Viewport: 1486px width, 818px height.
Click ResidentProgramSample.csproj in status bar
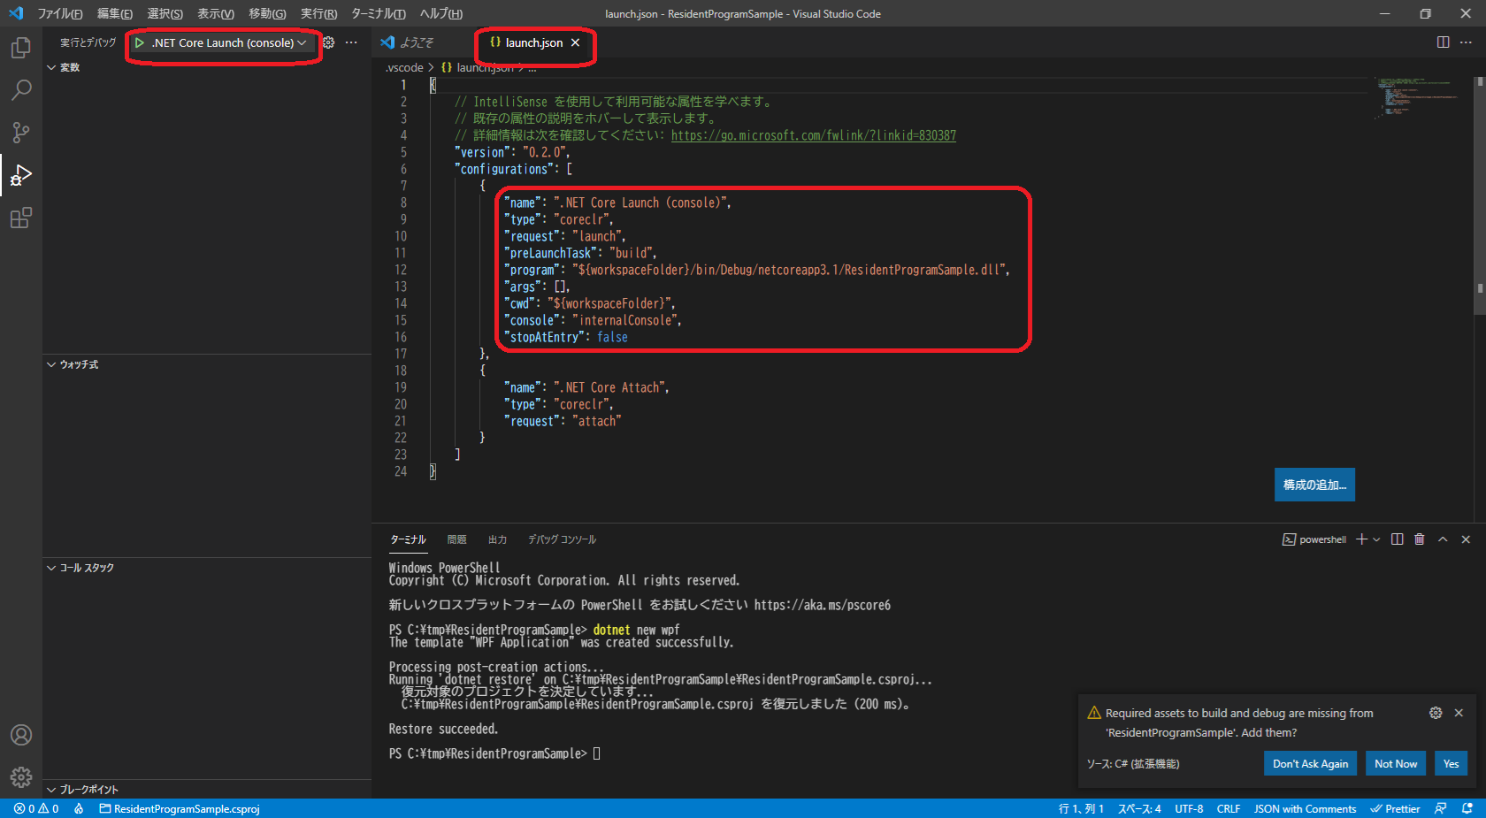click(x=180, y=809)
